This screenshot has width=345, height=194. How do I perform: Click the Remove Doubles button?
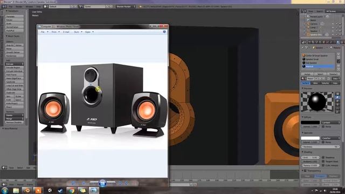(x=15, y=122)
